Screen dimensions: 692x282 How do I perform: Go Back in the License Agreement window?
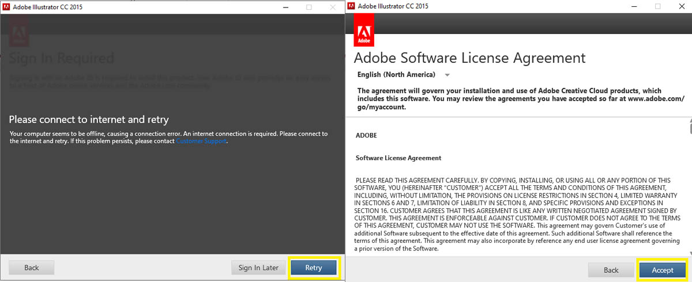pos(611,270)
